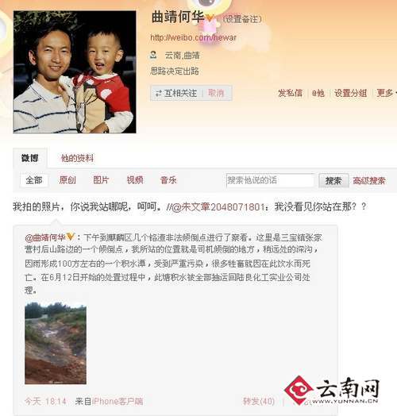Expand the 更多 dropdown menu
397x416 pixels.
(387, 93)
